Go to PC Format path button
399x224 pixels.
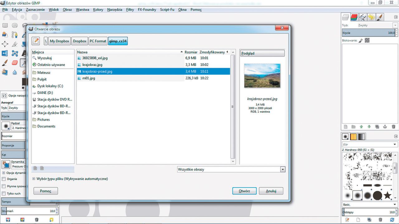pyautogui.click(x=98, y=41)
